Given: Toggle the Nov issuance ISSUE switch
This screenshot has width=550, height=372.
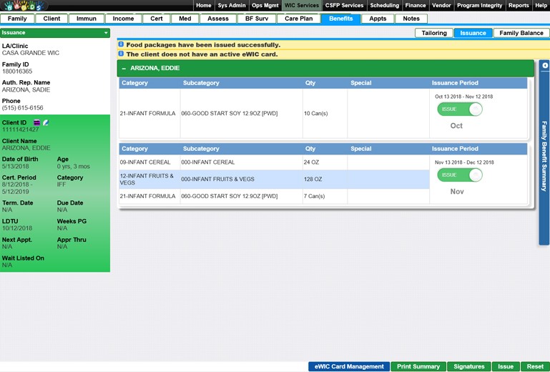Looking at the screenshot, I should pos(460,175).
